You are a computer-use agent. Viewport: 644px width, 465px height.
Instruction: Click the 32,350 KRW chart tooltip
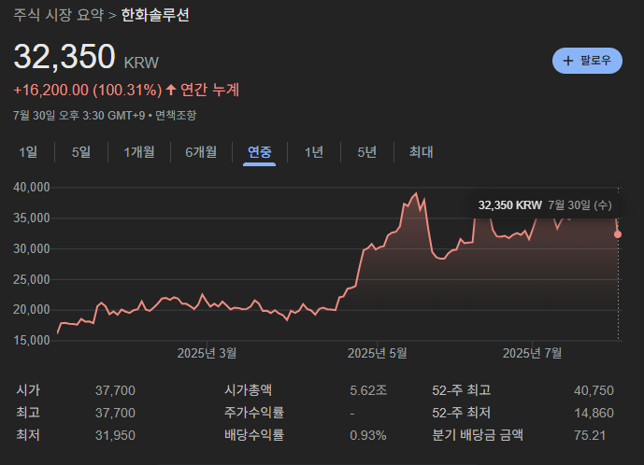pyautogui.click(x=545, y=204)
